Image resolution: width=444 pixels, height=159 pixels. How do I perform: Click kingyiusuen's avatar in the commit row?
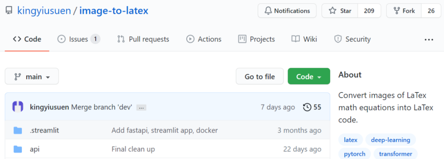tap(18, 107)
